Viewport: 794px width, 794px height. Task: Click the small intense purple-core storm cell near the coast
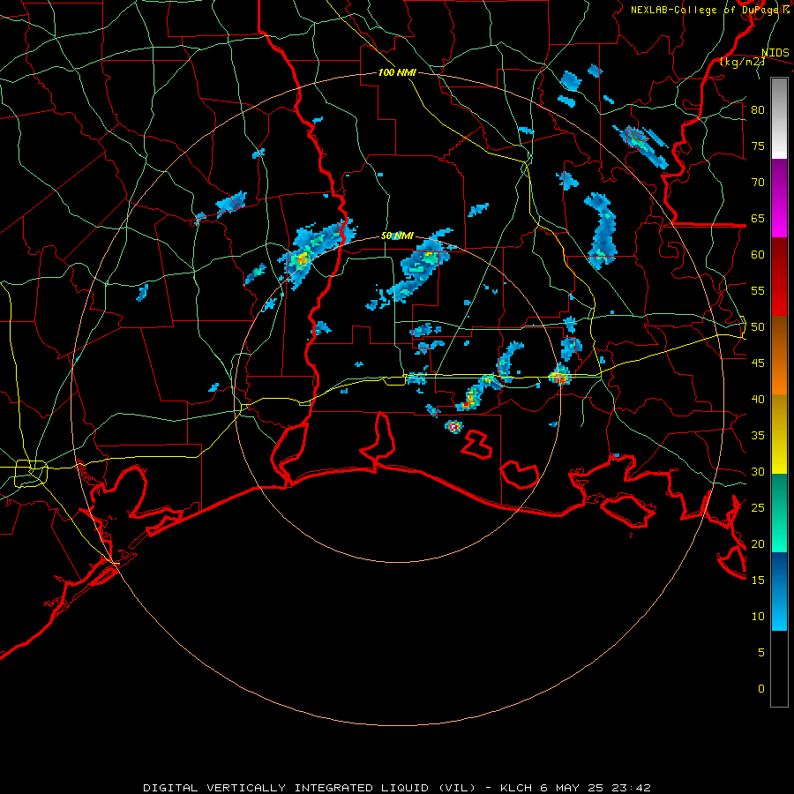453,427
